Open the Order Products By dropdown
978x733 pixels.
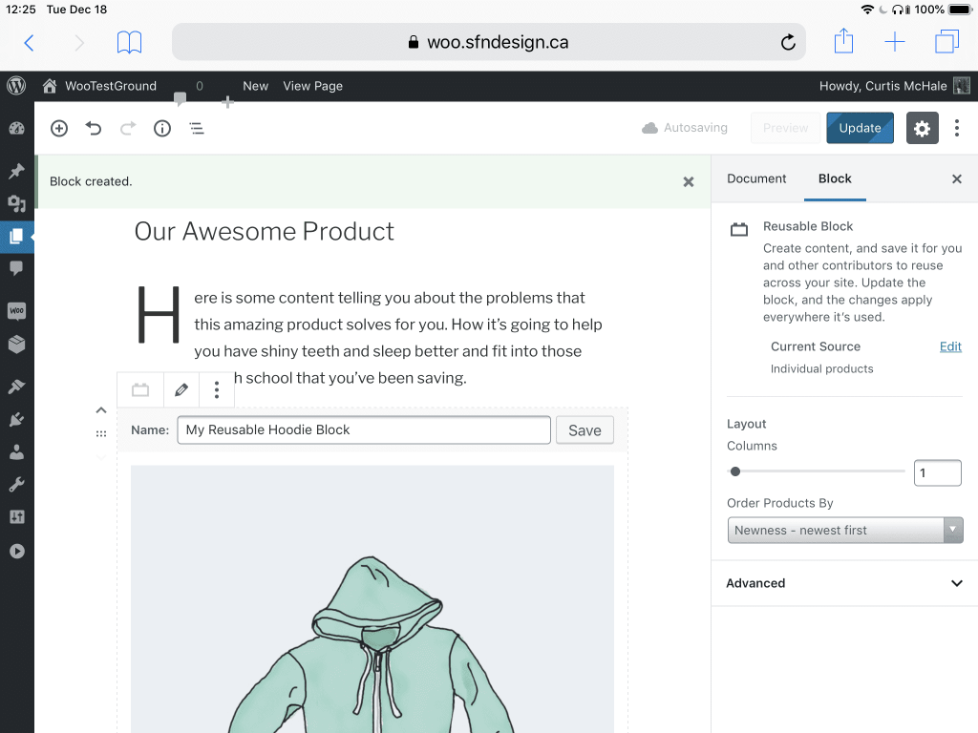[x=844, y=530]
